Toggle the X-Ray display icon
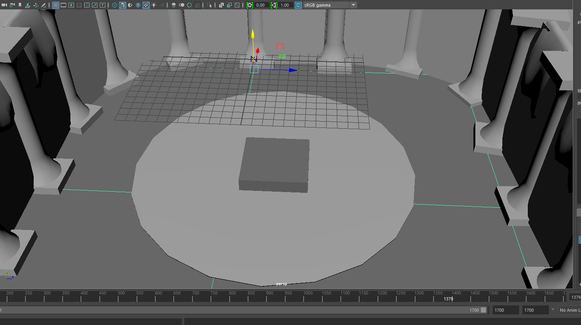The width and height of the screenshot is (581, 325). [221, 5]
